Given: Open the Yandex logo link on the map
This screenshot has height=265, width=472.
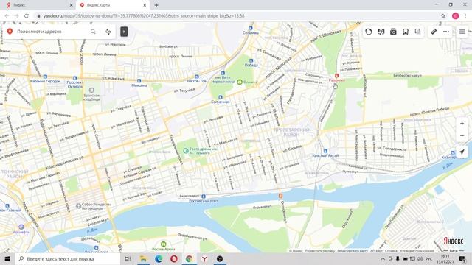Looking at the screenshot, I should [454, 241].
